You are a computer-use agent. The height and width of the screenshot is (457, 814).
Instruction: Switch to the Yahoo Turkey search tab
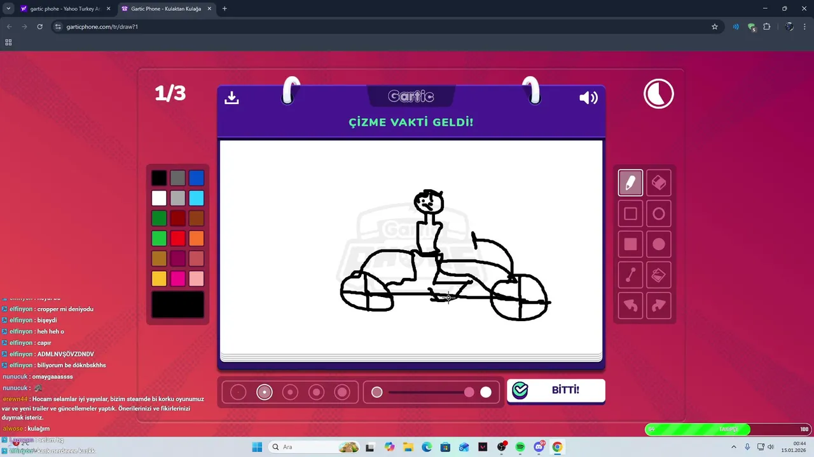pos(66,9)
